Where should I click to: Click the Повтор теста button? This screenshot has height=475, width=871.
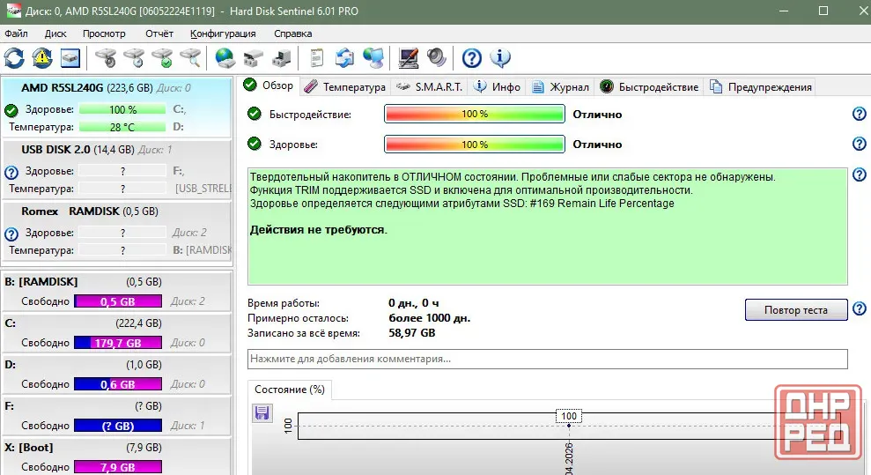(796, 310)
